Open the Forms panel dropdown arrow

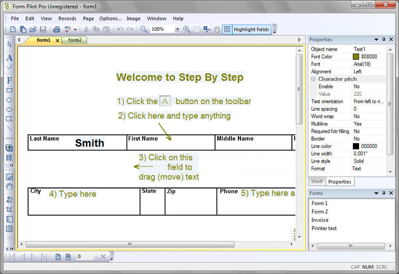click(x=376, y=194)
